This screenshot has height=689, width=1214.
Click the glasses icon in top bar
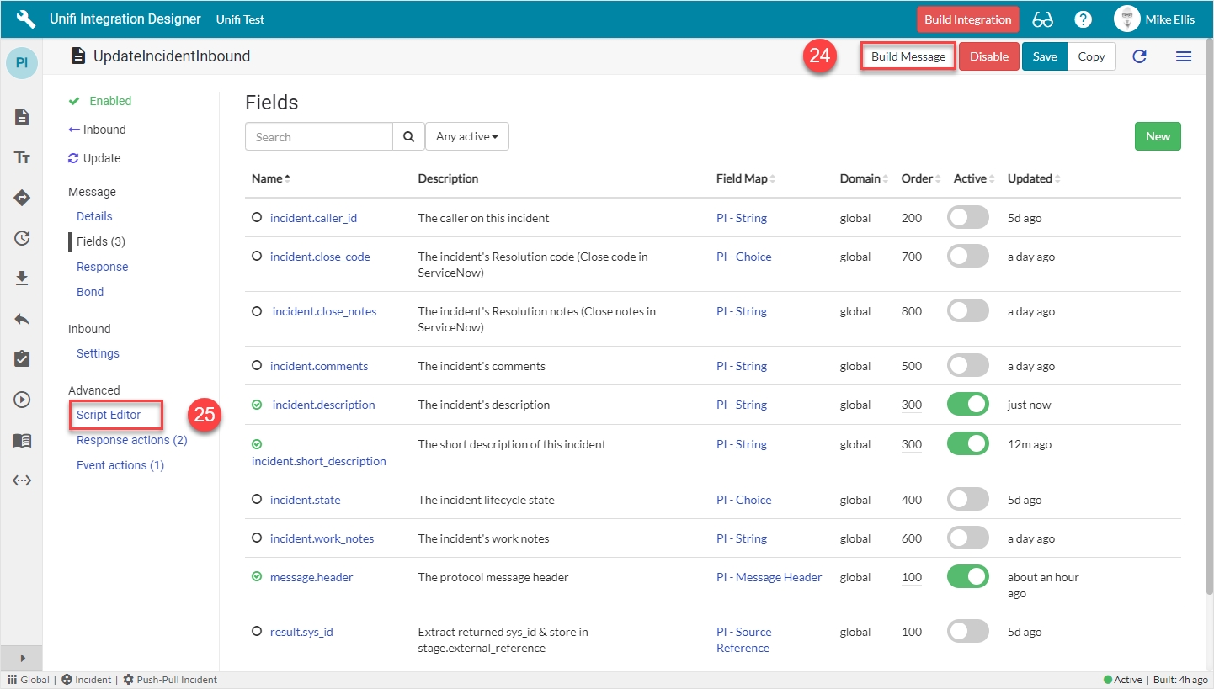pos(1042,19)
